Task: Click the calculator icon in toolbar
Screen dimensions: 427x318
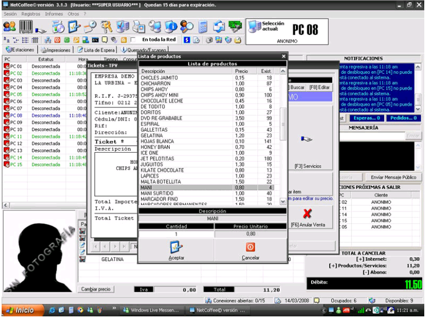Action: tap(203, 27)
